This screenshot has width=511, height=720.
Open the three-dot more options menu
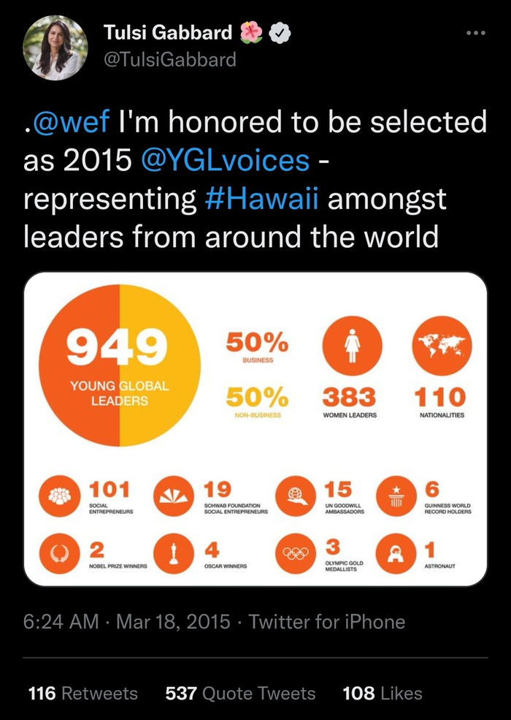[475, 33]
